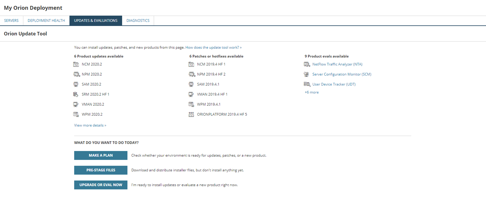This screenshot has height=205, width=486.
Task: Click the VMAN 2020.2 product icon
Action: pyautogui.click(x=76, y=104)
